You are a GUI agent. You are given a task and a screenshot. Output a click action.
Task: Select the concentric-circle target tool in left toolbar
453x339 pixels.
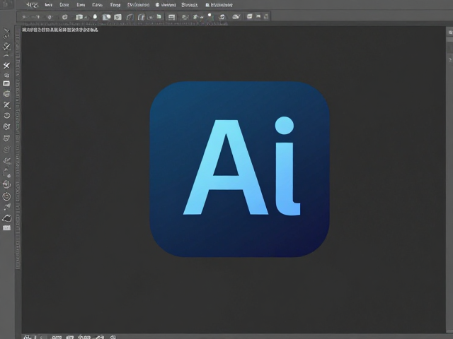6,196
